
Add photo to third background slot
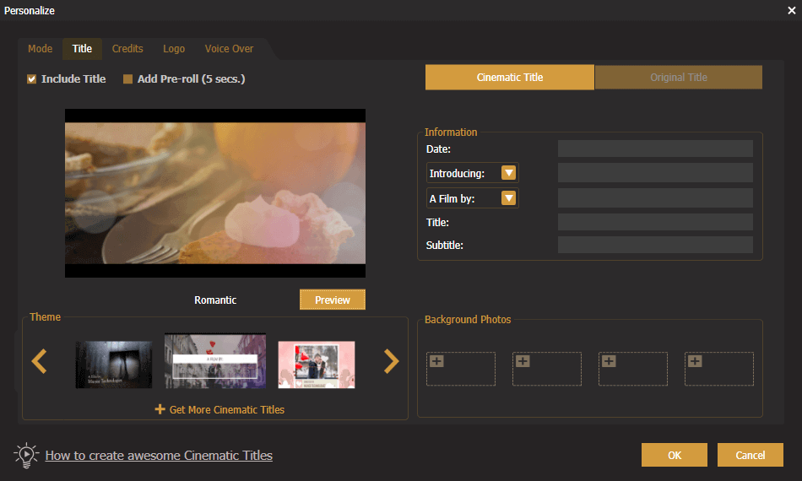[x=610, y=361]
